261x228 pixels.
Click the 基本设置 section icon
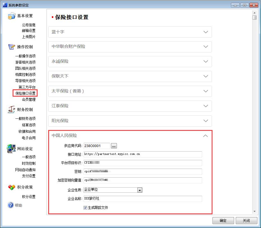pyautogui.click(x=11, y=16)
